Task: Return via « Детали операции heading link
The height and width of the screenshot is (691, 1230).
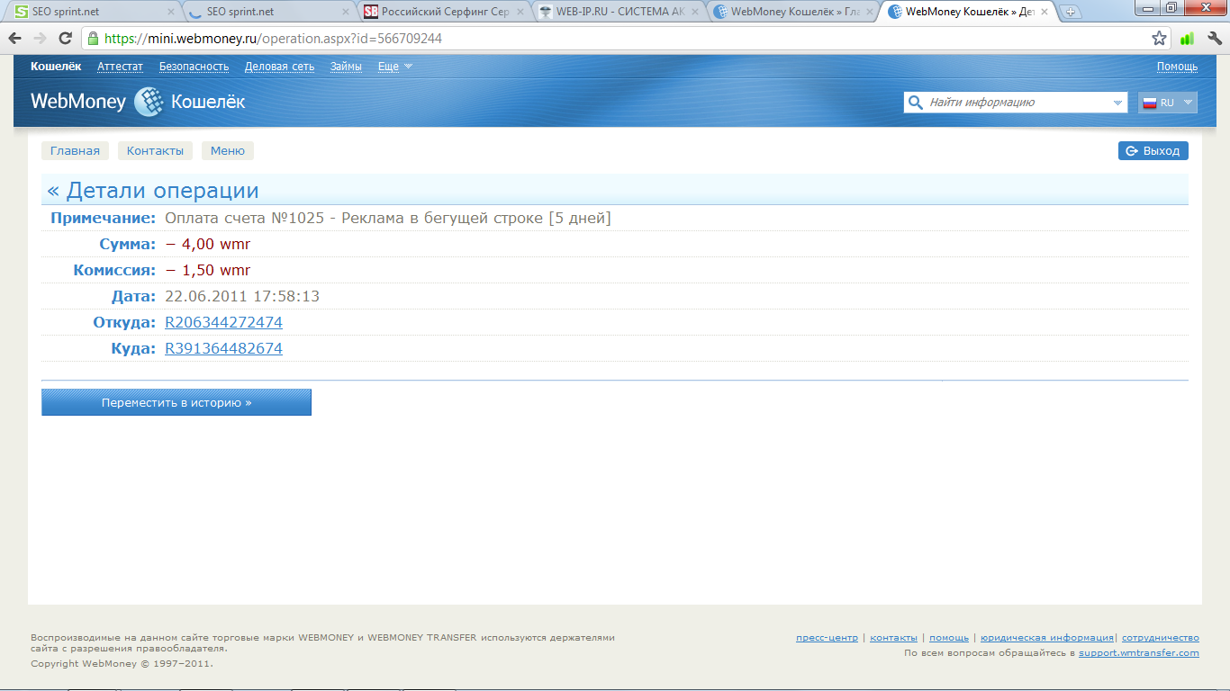Action: coord(153,191)
